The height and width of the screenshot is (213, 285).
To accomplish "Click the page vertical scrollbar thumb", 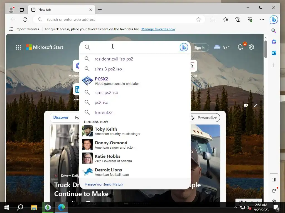I will (266, 49).
